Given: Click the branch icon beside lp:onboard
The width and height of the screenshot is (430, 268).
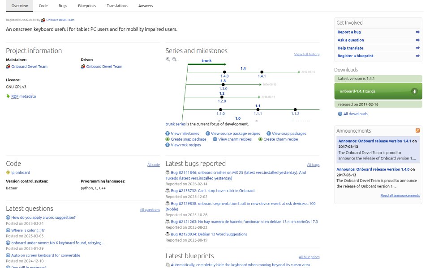Looking at the screenshot, I should pyautogui.click(x=8, y=172).
